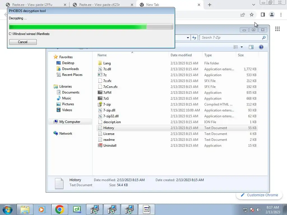Image resolution: width=287 pixels, height=215 pixels.
Task: Select the 7z.dll file icon
Action: (x=100, y=69)
